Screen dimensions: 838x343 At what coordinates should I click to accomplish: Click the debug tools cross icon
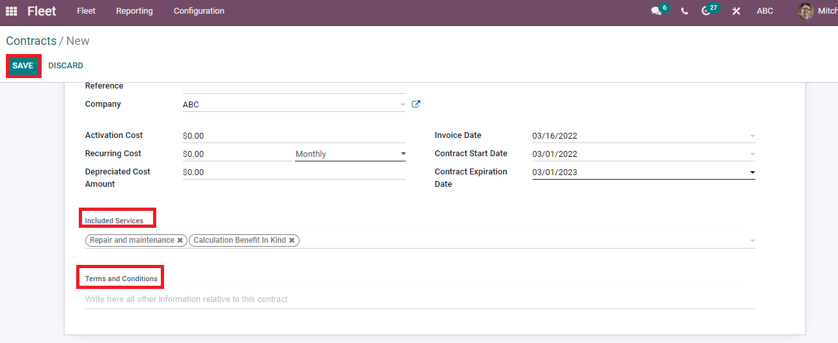click(736, 11)
